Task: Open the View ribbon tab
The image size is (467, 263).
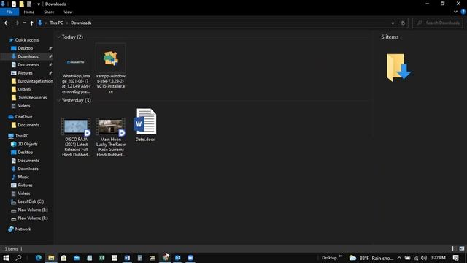Action: point(68,12)
